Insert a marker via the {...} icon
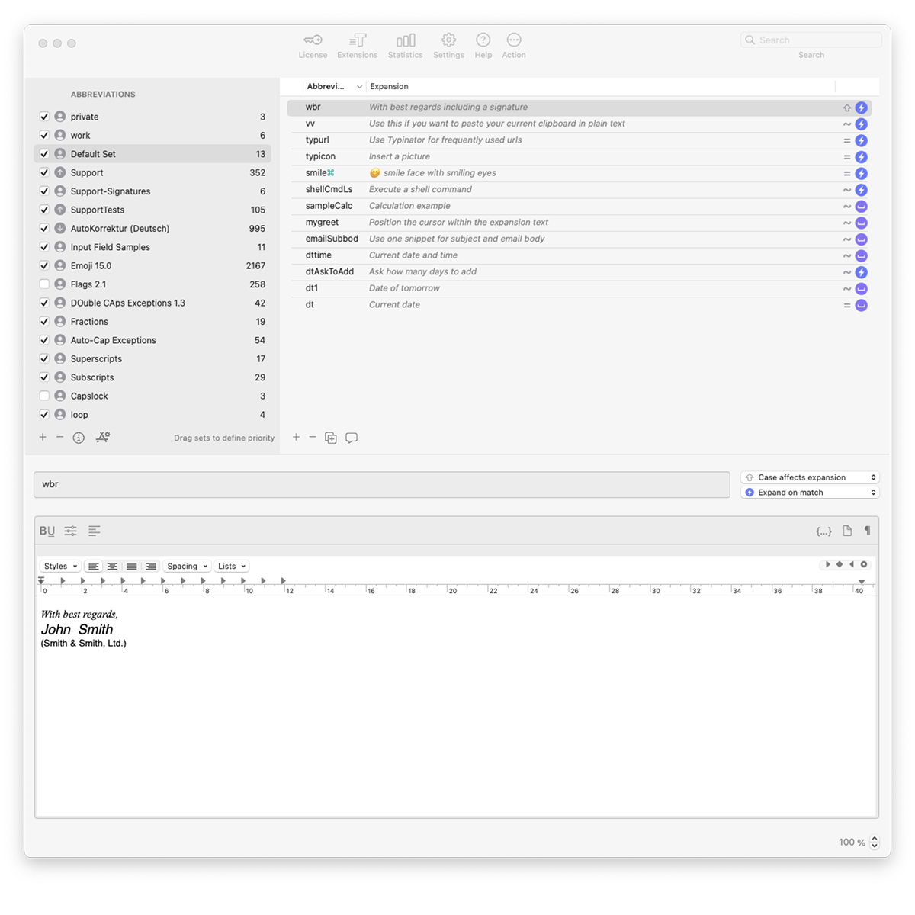Screen dimensions: 915x915 [x=823, y=531]
